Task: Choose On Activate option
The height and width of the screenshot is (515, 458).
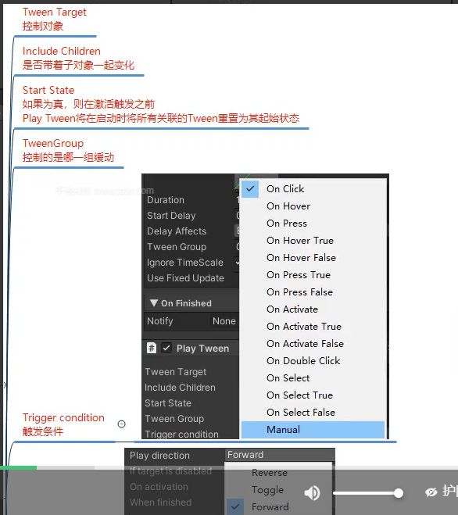Action: click(313, 309)
